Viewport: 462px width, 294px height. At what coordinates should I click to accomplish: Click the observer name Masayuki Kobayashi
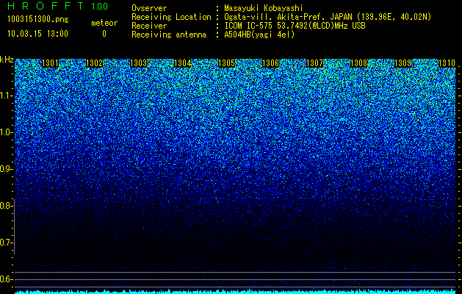(264, 8)
